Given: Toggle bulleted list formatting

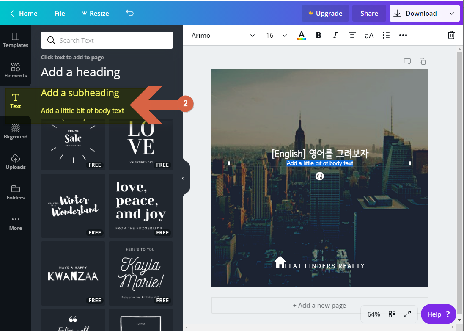Looking at the screenshot, I should pyautogui.click(x=386, y=35).
